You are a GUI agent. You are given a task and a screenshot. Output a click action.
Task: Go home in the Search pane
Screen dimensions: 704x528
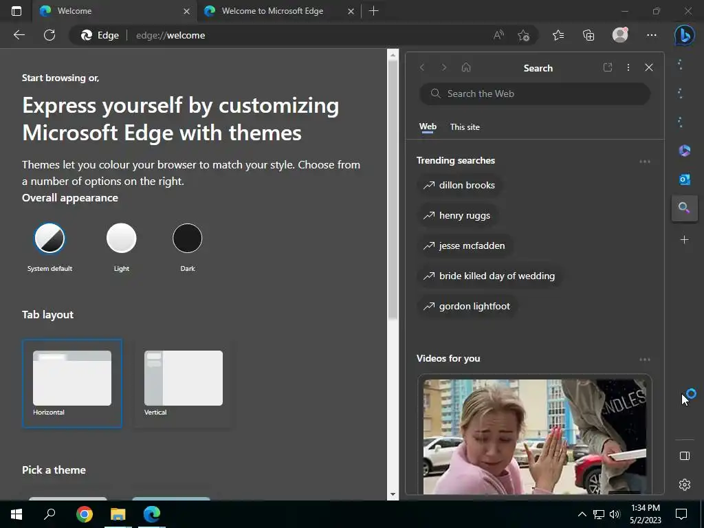click(x=466, y=67)
